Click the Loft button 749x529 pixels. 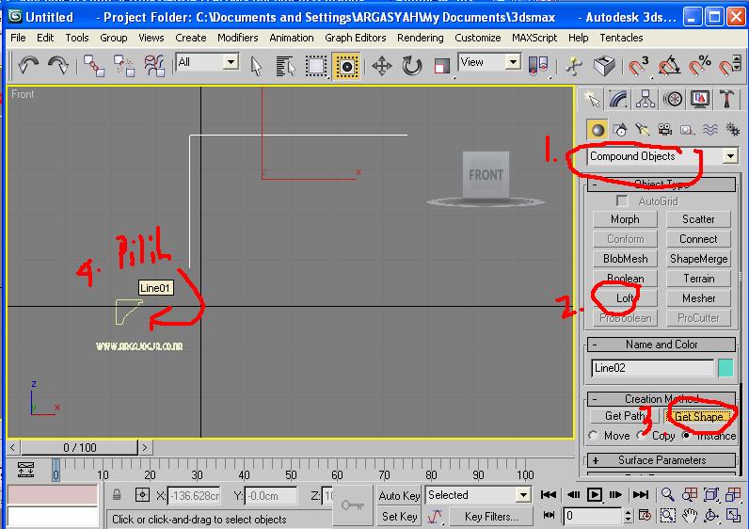tap(625, 298)
